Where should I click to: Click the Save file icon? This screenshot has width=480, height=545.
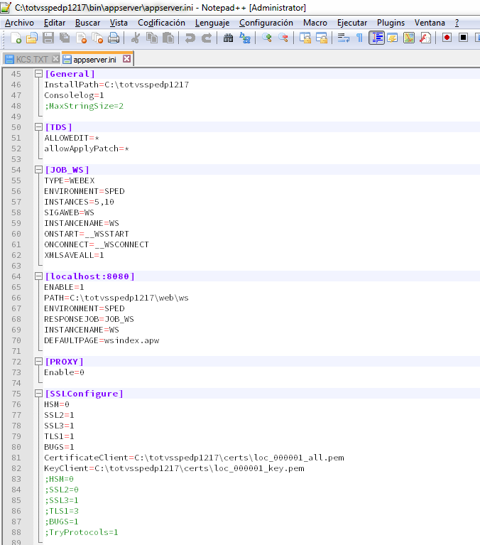[x=48, y=38]
